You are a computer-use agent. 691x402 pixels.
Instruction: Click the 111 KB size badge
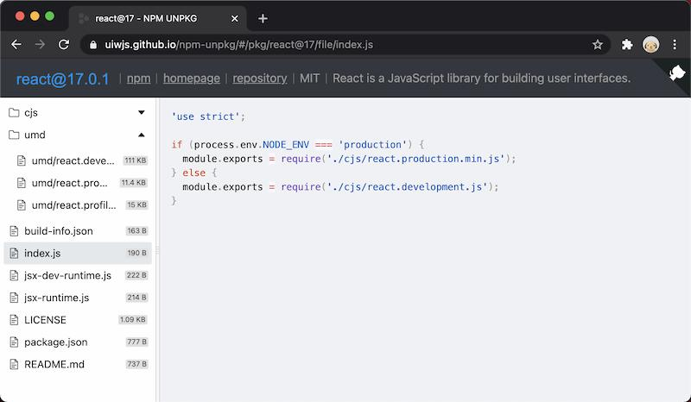point(136,160)
